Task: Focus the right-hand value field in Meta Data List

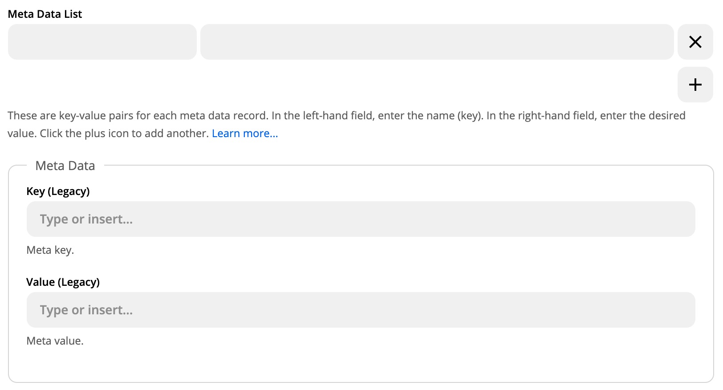Action: coord(436,42)
